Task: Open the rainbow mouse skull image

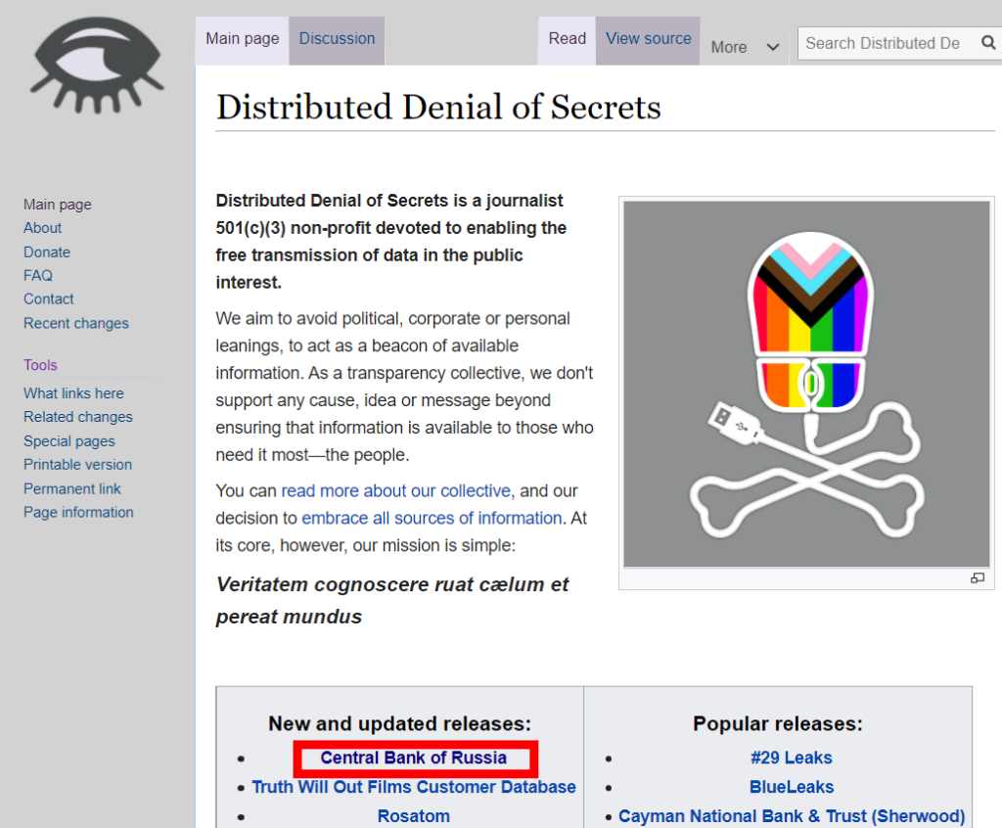Action: 807,384
